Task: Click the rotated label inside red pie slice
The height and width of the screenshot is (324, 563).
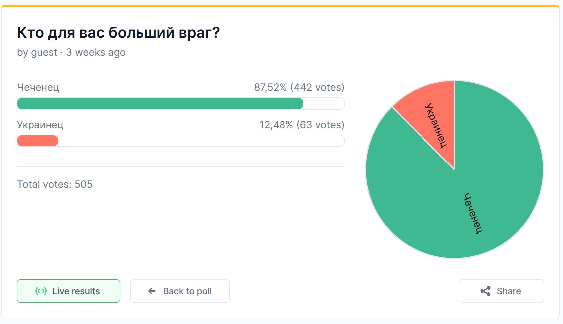Action: 436,125
